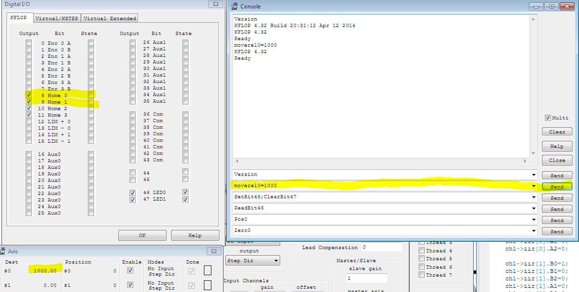This screenshot has height=292, width=579.
Task: Send the moverel0=1000 command
Action: click(557, 187)
